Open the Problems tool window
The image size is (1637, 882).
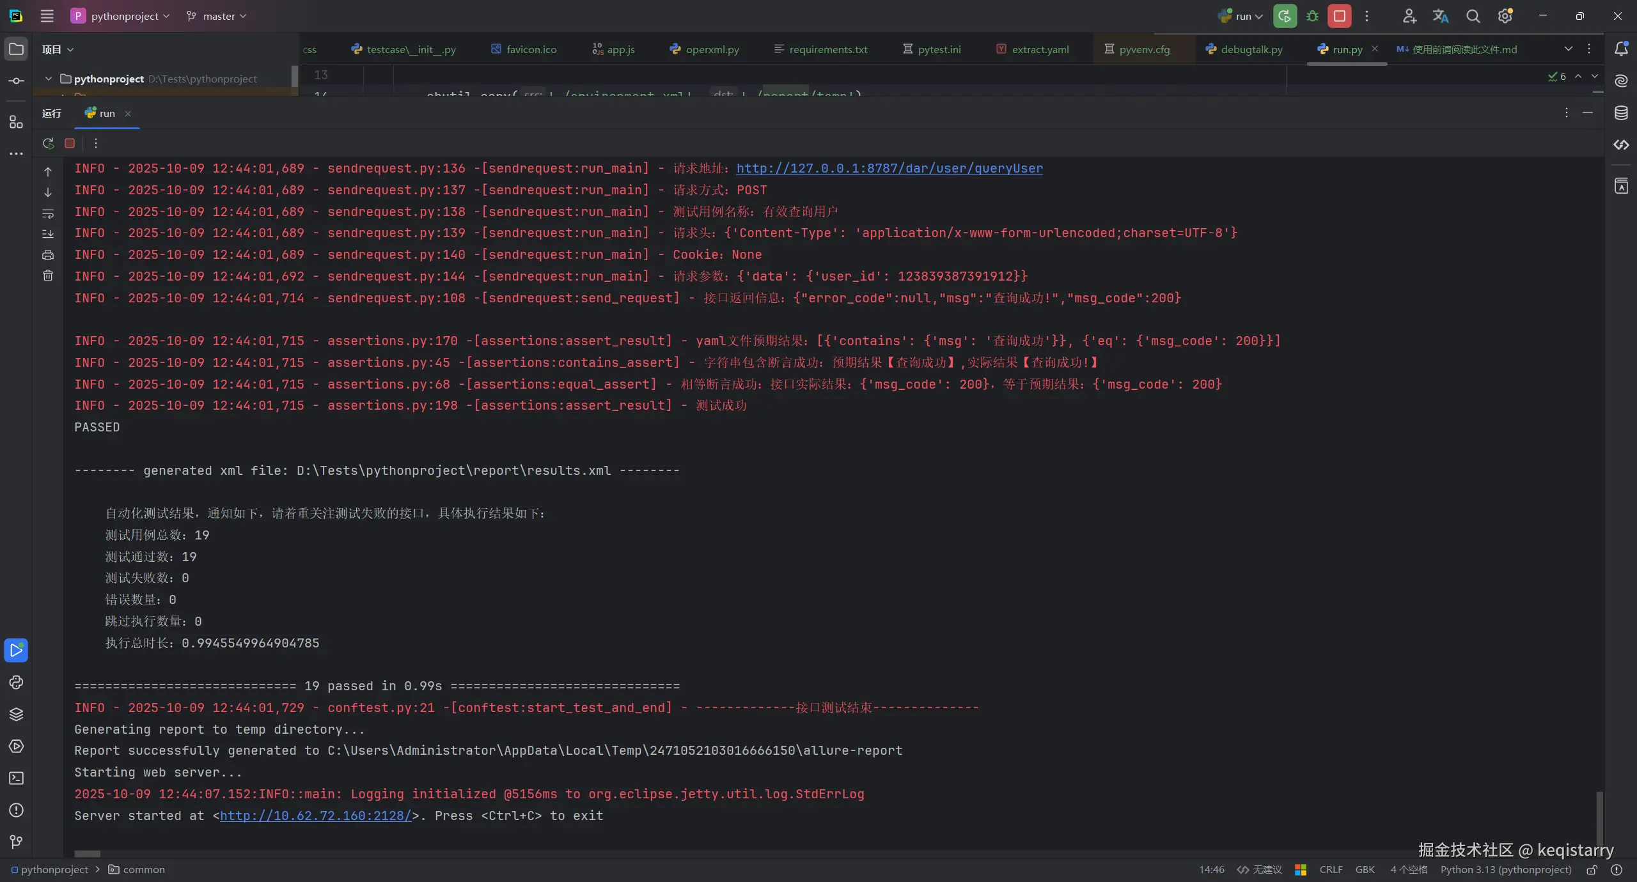point(16,810)
